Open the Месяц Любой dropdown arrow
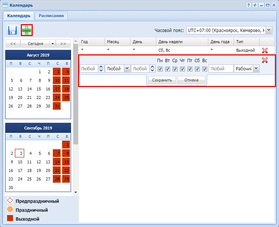Image resolution: width=279 pixels, height=227 pixels. 127,68
